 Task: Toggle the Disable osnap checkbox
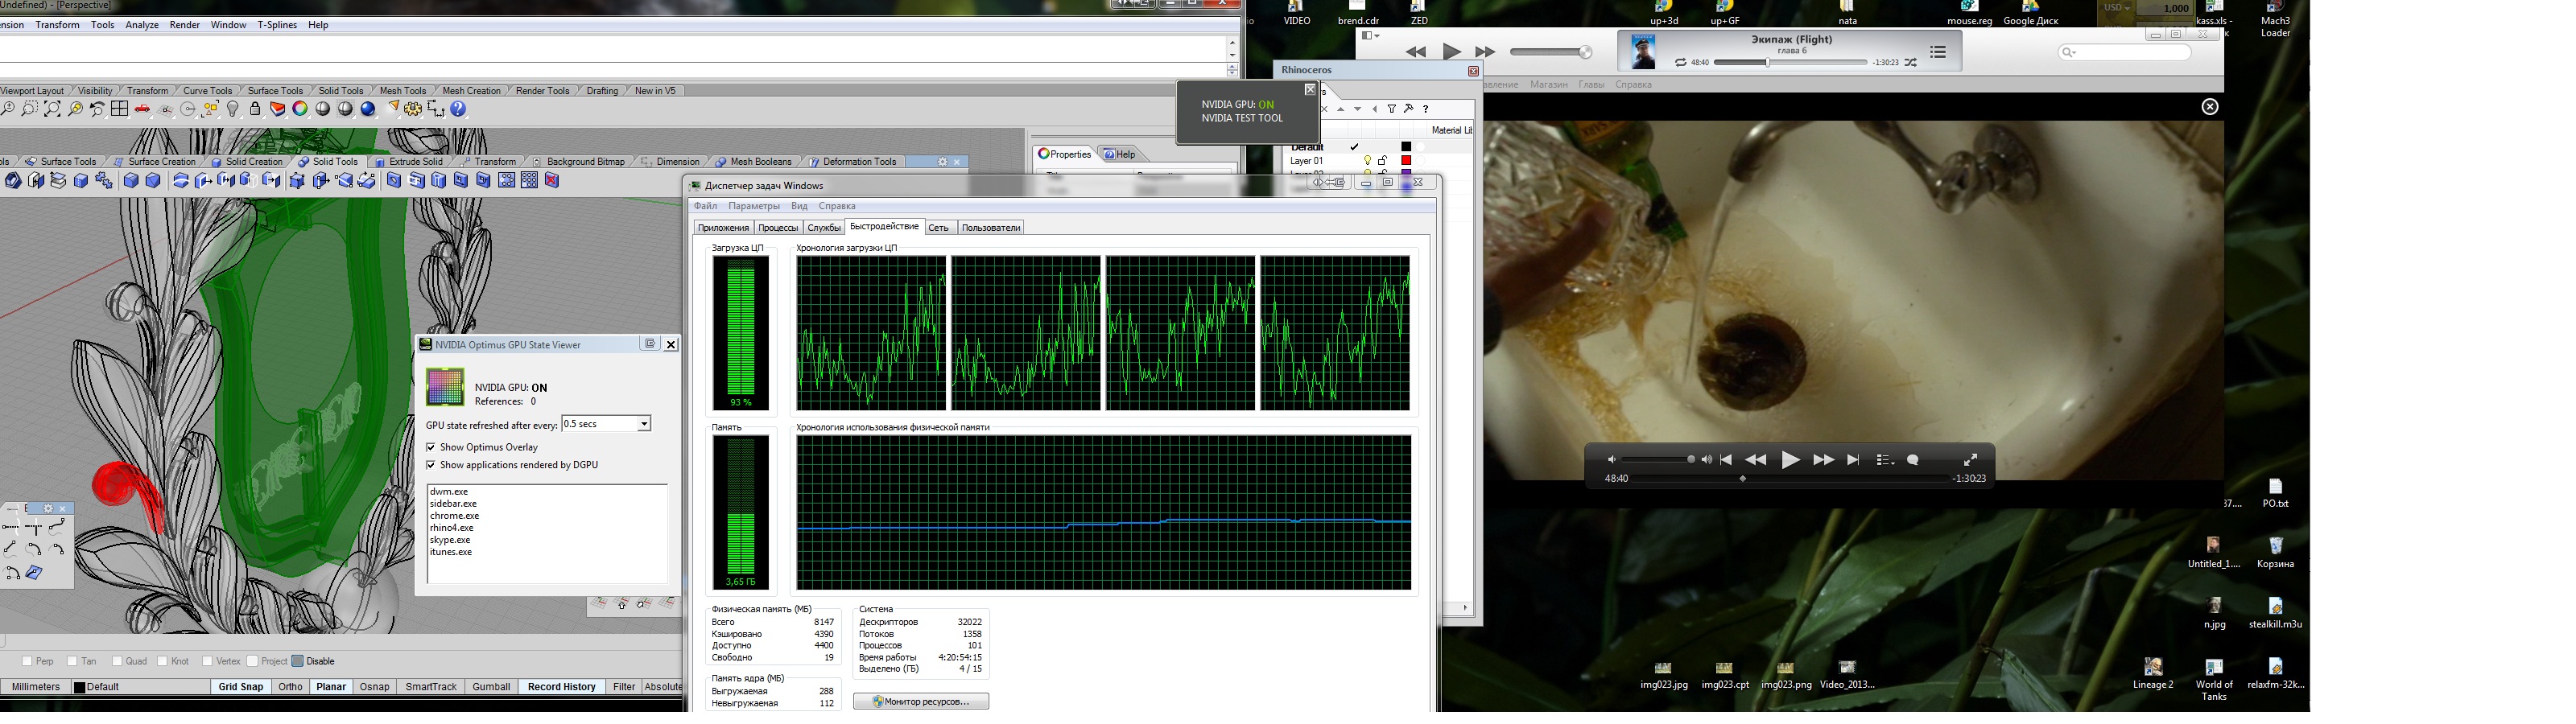coord(297,661)
